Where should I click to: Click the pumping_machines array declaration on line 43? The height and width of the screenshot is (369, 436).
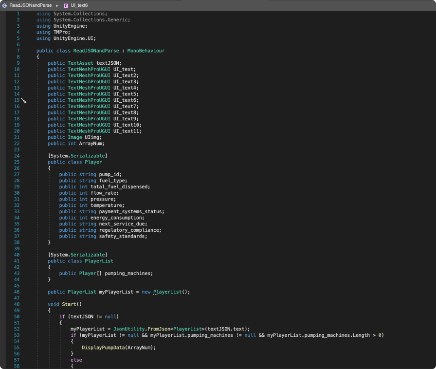pos(128,274)
